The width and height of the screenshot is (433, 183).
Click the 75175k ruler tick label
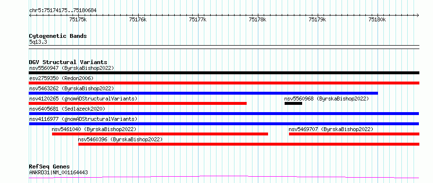pos(78,19)
